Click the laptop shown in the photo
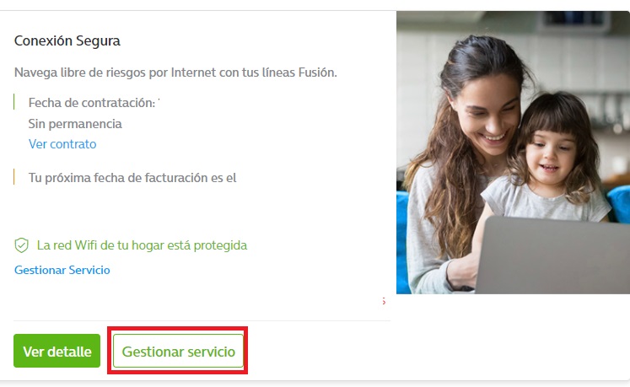 (x=552, y=255)
